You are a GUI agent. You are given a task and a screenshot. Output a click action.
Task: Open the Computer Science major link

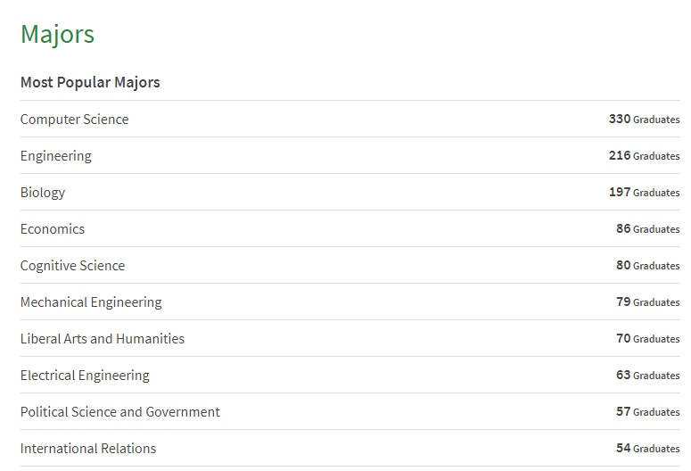pos(75,119)
